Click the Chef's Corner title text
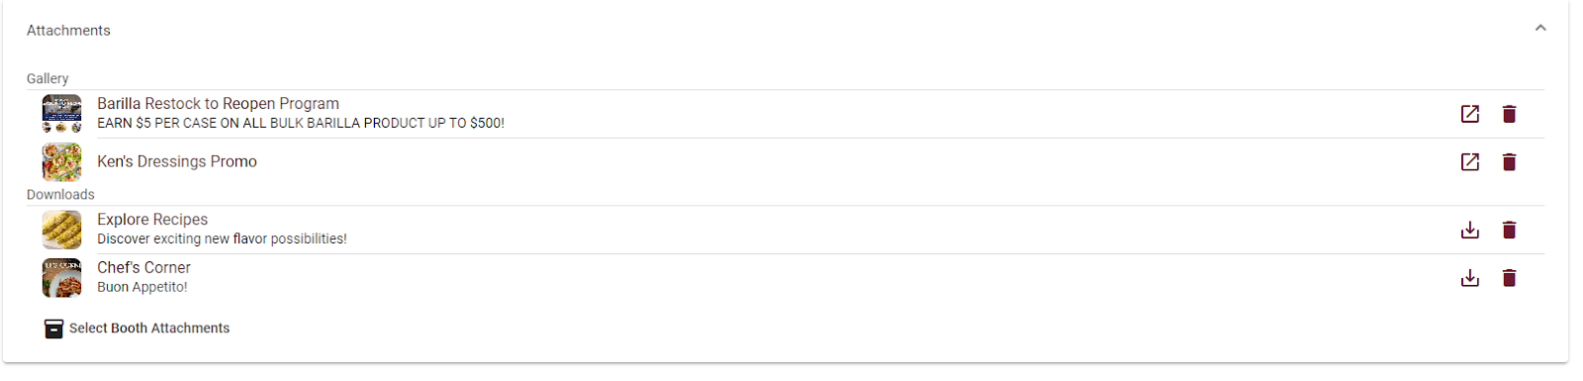The height and width of the screenshot is (381, 1583). [x=143, y=267]
